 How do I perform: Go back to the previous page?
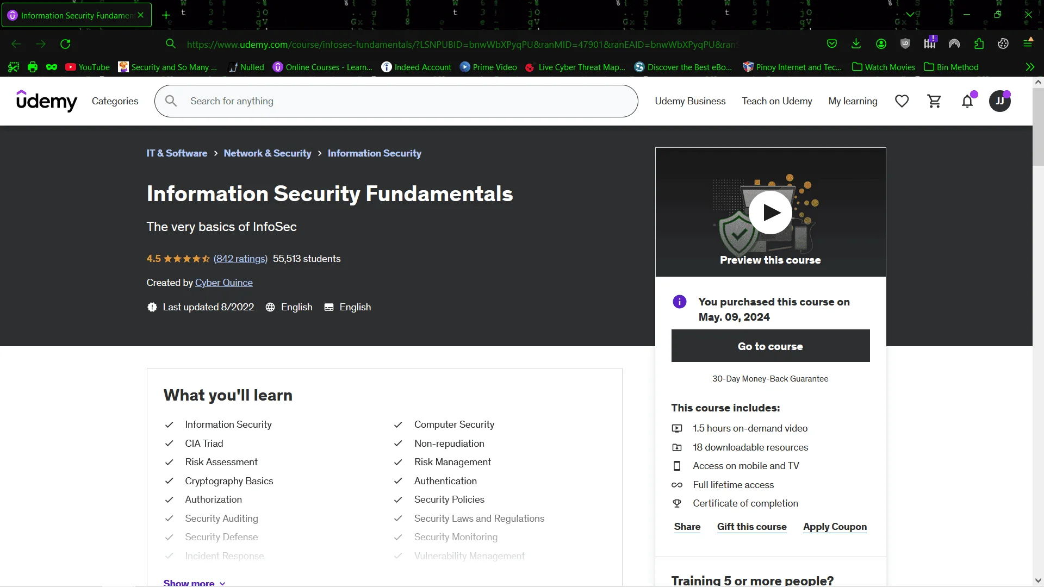click(16, 44)
